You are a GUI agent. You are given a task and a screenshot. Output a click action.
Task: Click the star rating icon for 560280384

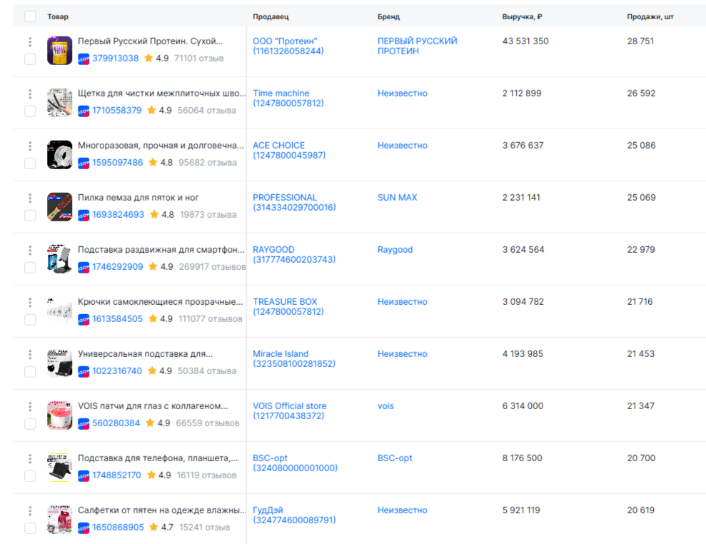150,423
